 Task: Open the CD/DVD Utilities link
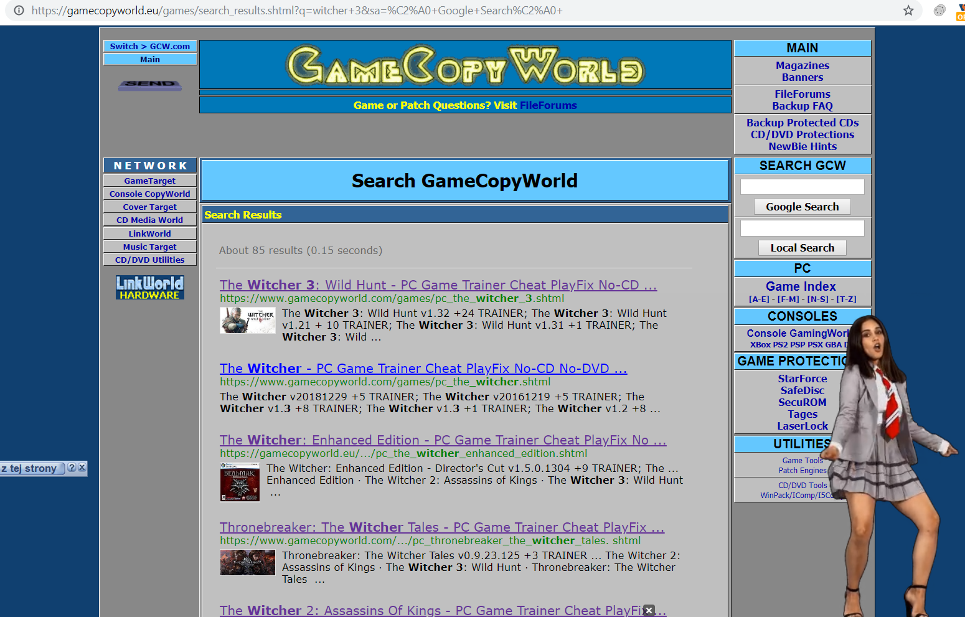click(x=150, y=260)
